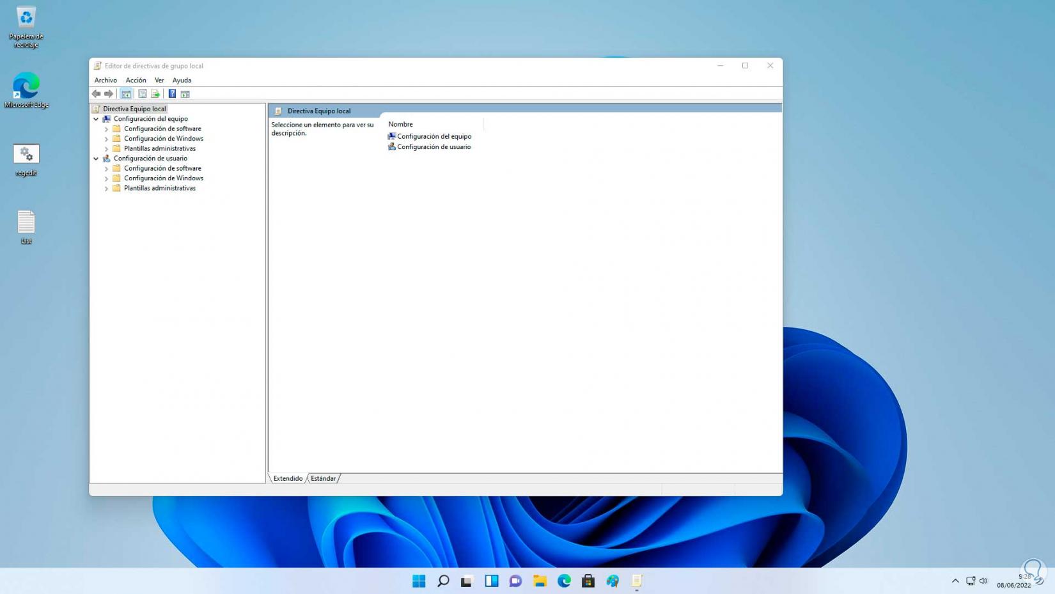Open the Acción menu

click(x=136, y=81)
